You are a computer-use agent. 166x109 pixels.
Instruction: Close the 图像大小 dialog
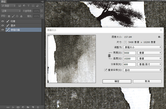pos(161,30)
